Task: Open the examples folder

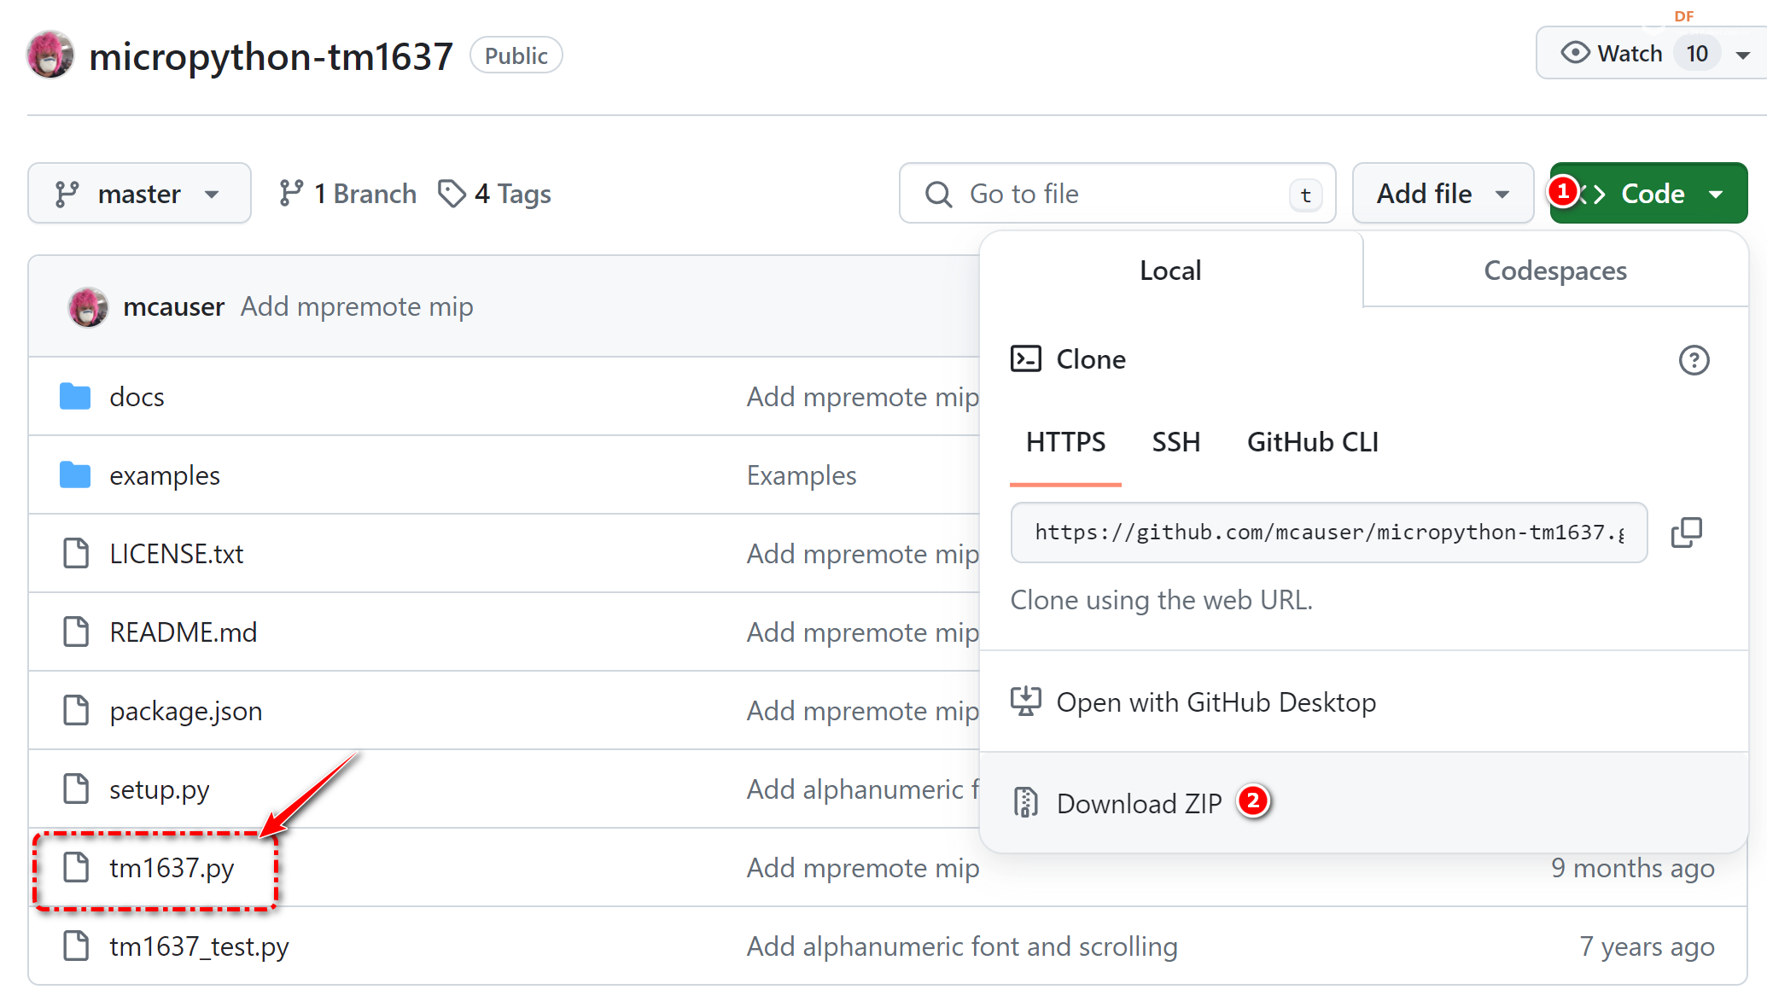Action: coord(165,475)
